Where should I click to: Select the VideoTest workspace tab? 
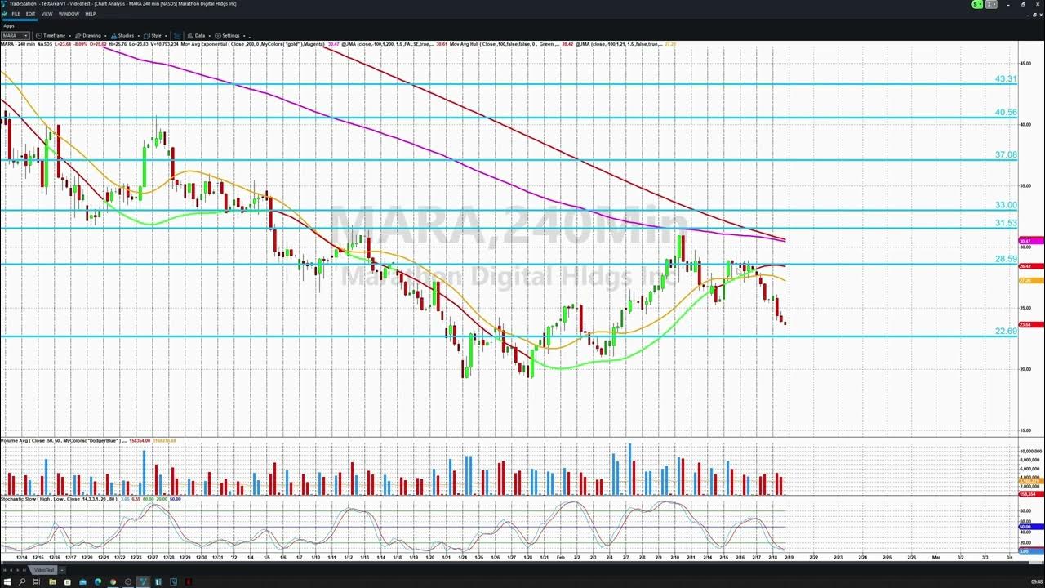tap(43, 570)
